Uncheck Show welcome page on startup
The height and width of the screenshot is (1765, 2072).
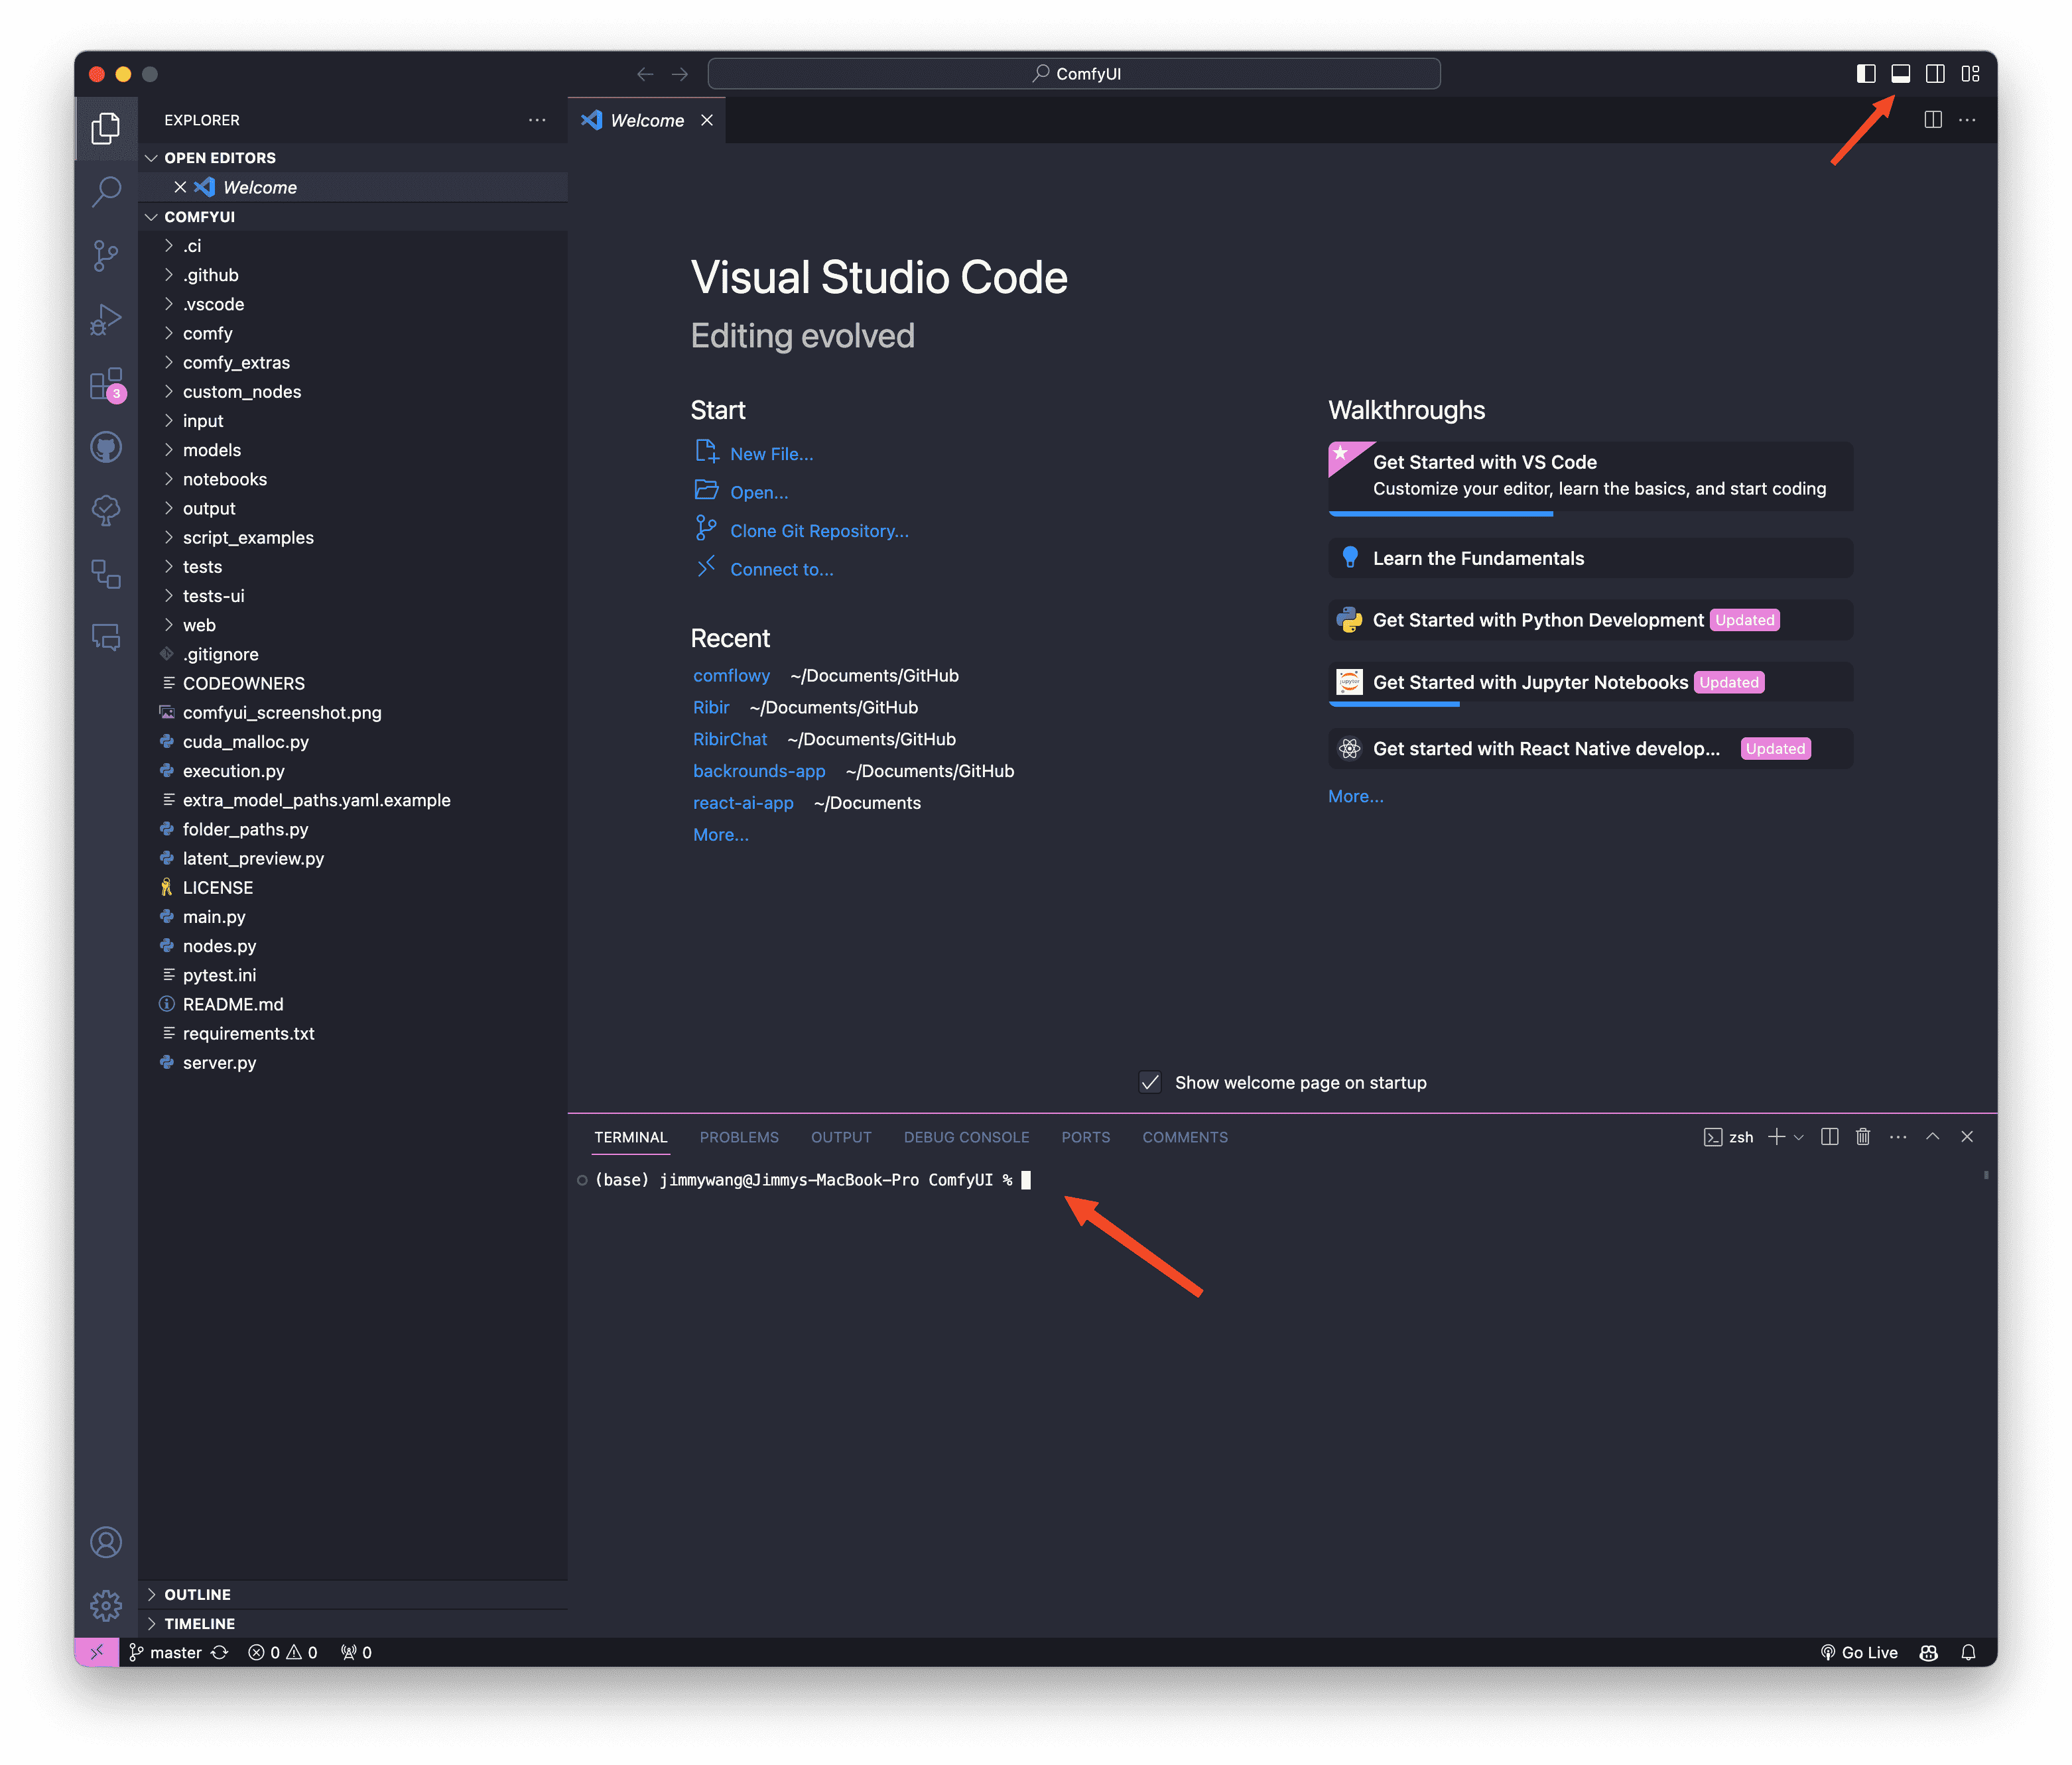[x=1150, y=1082]
